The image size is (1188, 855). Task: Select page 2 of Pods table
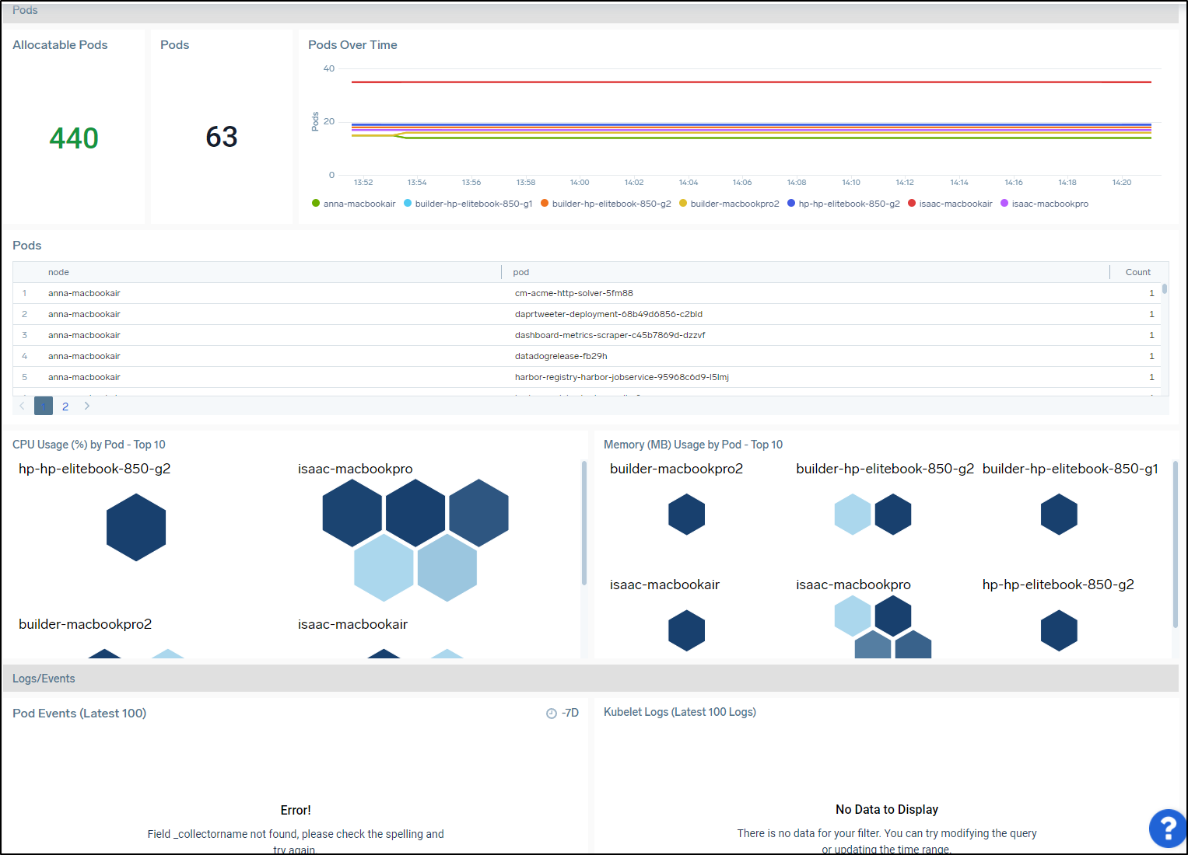click(65, 406)
